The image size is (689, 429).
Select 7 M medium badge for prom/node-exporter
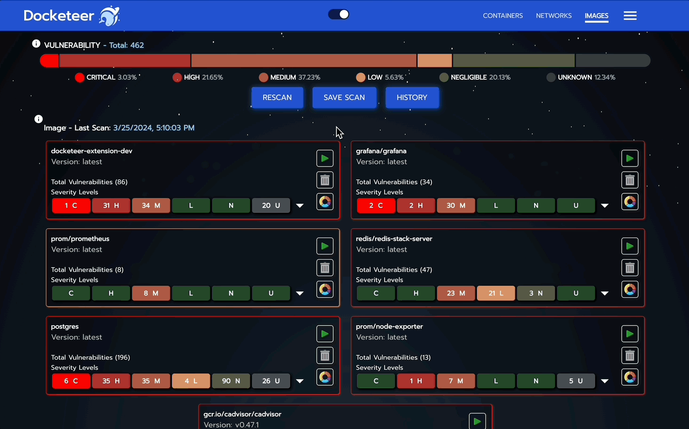[456, 381]
